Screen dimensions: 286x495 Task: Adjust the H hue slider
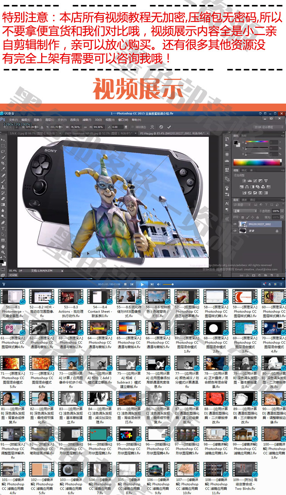(x=257, y=141)
